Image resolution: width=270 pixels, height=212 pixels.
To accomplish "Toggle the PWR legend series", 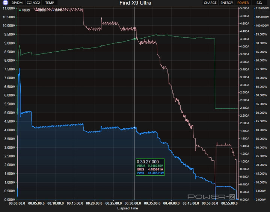I will point(57,10).
